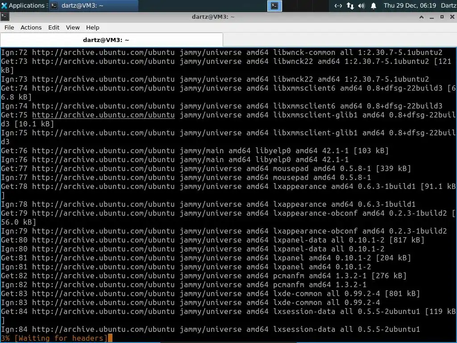The image size is (457, 343).
Task: Click 'lxappearance-obconf' on the Ign:79 line
Action: click(x=315, y=231)
